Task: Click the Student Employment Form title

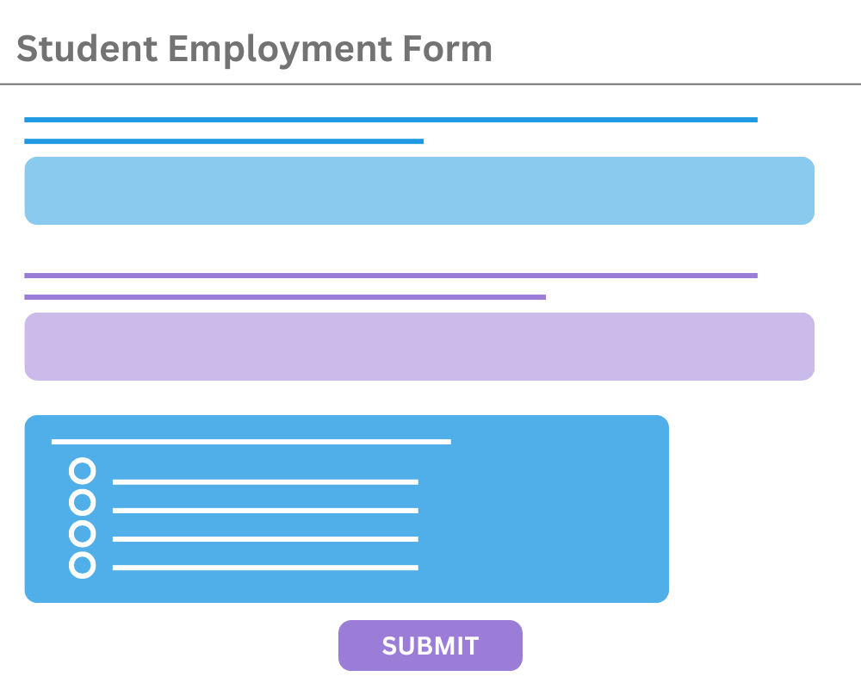Action: [x=254, y=48]
